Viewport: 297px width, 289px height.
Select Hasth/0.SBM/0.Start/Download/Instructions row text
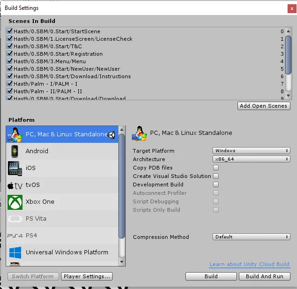pyautogui.click(x=72, y=76)
